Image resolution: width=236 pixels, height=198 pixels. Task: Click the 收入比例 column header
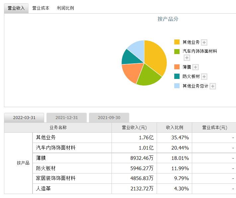pos(175,127)
